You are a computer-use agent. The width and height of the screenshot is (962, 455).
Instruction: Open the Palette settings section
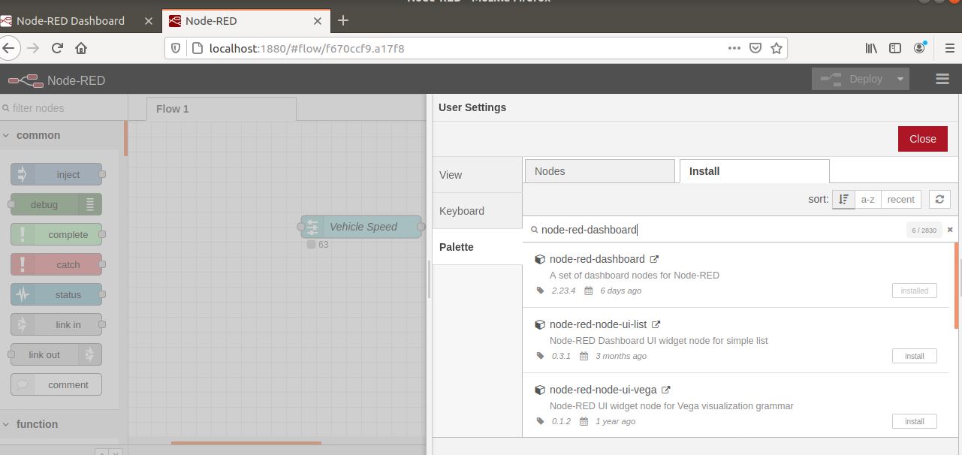coord(477,247)
